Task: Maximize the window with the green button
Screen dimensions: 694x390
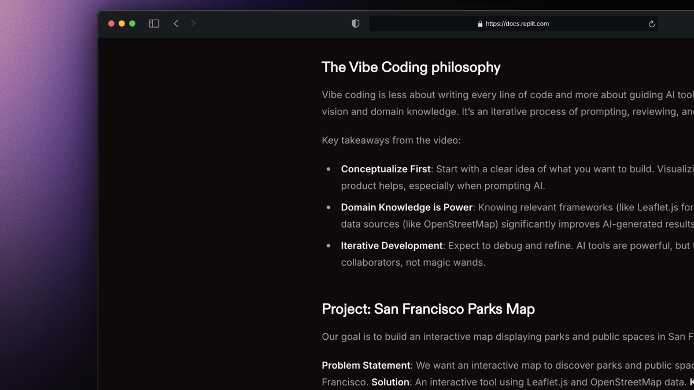Action: point(132,24)
